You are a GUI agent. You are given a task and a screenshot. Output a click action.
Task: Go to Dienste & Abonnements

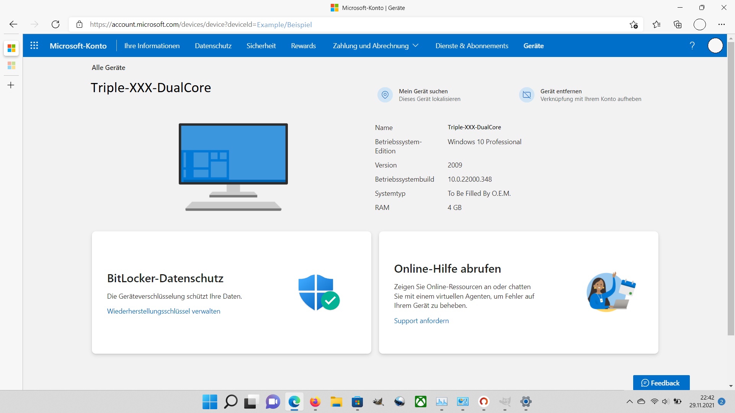click(x=472, y=46)
